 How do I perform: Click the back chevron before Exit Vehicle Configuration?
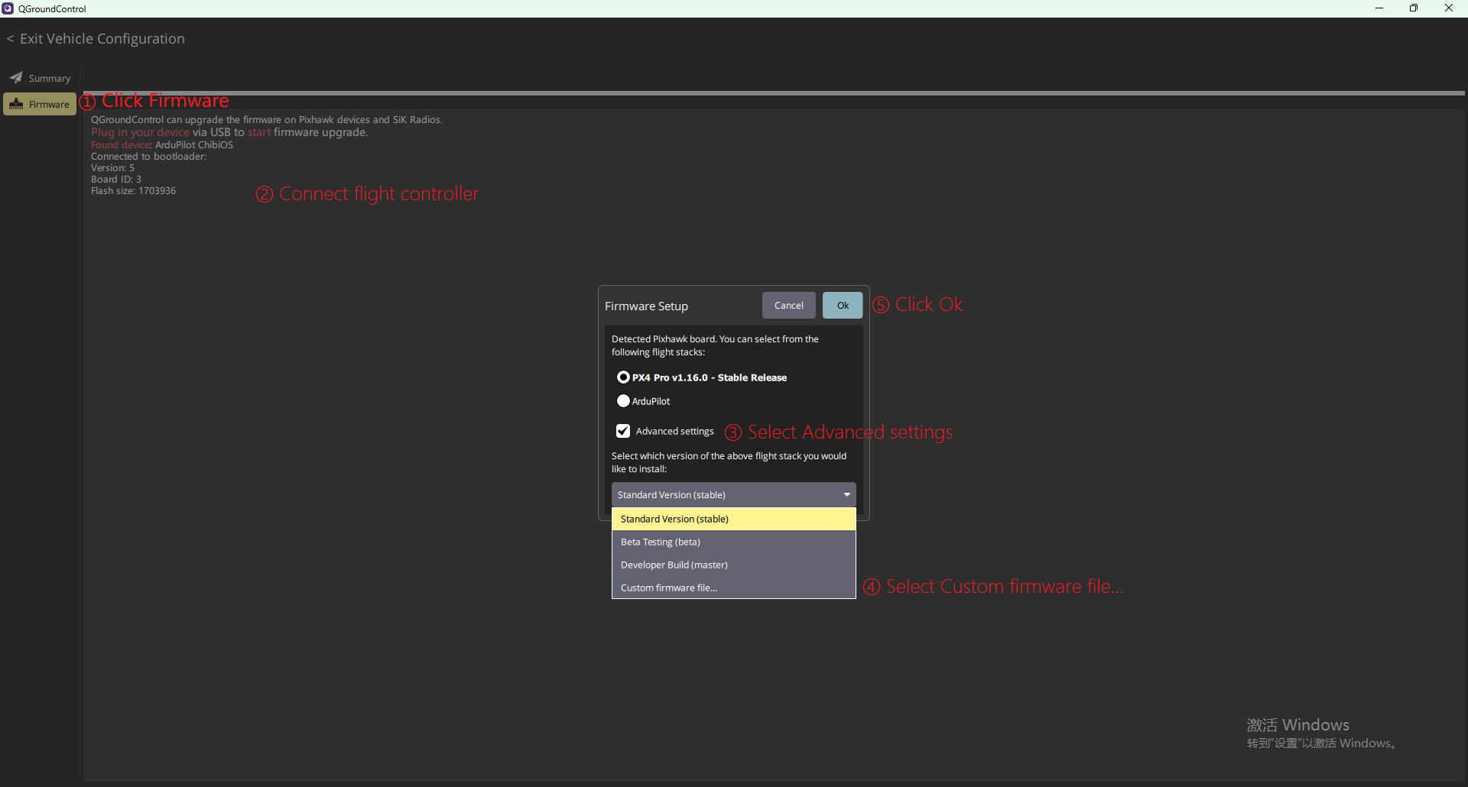pos(10,39)
